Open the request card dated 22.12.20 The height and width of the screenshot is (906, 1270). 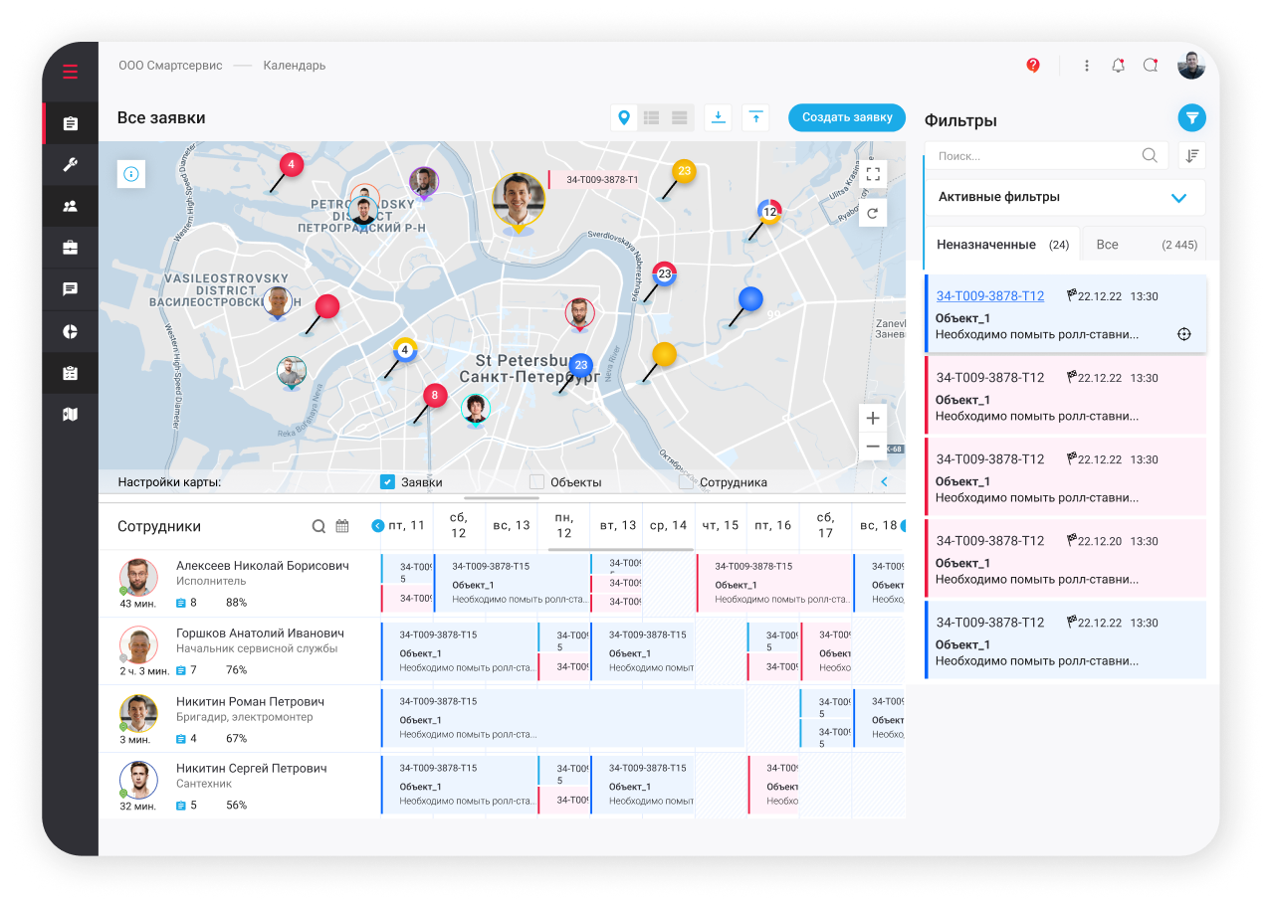point(1066,558)
